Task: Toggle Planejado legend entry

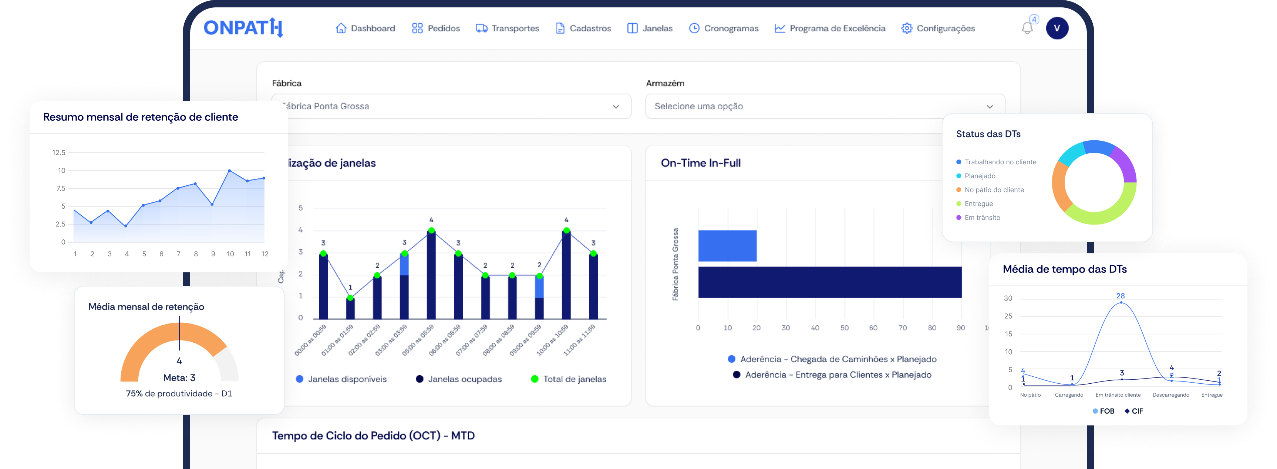Action: tap(976, 176)
